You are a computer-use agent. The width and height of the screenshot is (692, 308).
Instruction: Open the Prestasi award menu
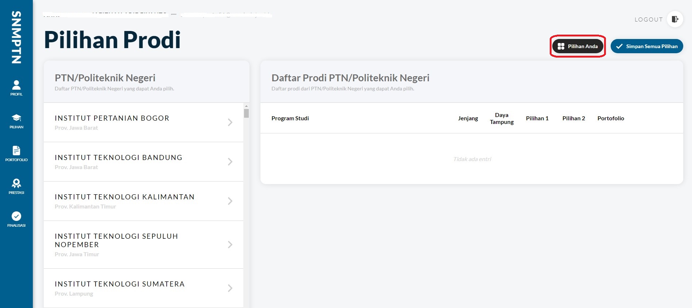(x=16, y=187)
